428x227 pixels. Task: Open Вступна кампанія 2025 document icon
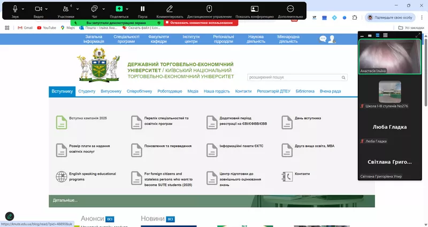62,122
